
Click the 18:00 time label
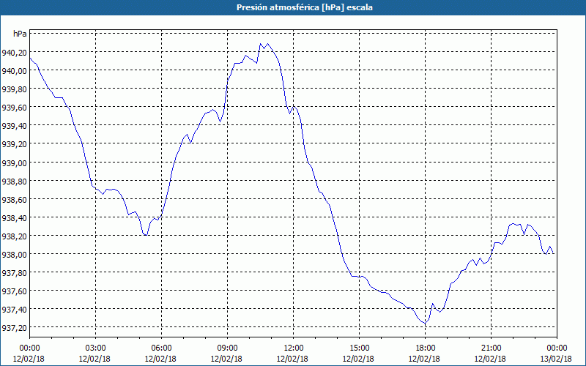425,348
